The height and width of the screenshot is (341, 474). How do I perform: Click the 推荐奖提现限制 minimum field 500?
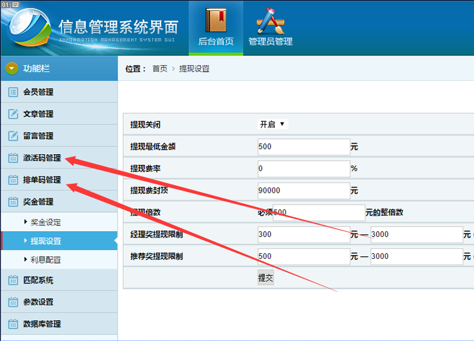pos(304,256)
